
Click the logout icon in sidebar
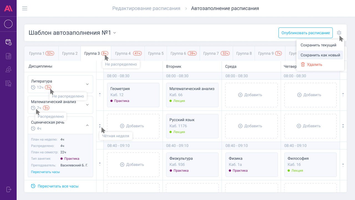(x=8, y=189)
